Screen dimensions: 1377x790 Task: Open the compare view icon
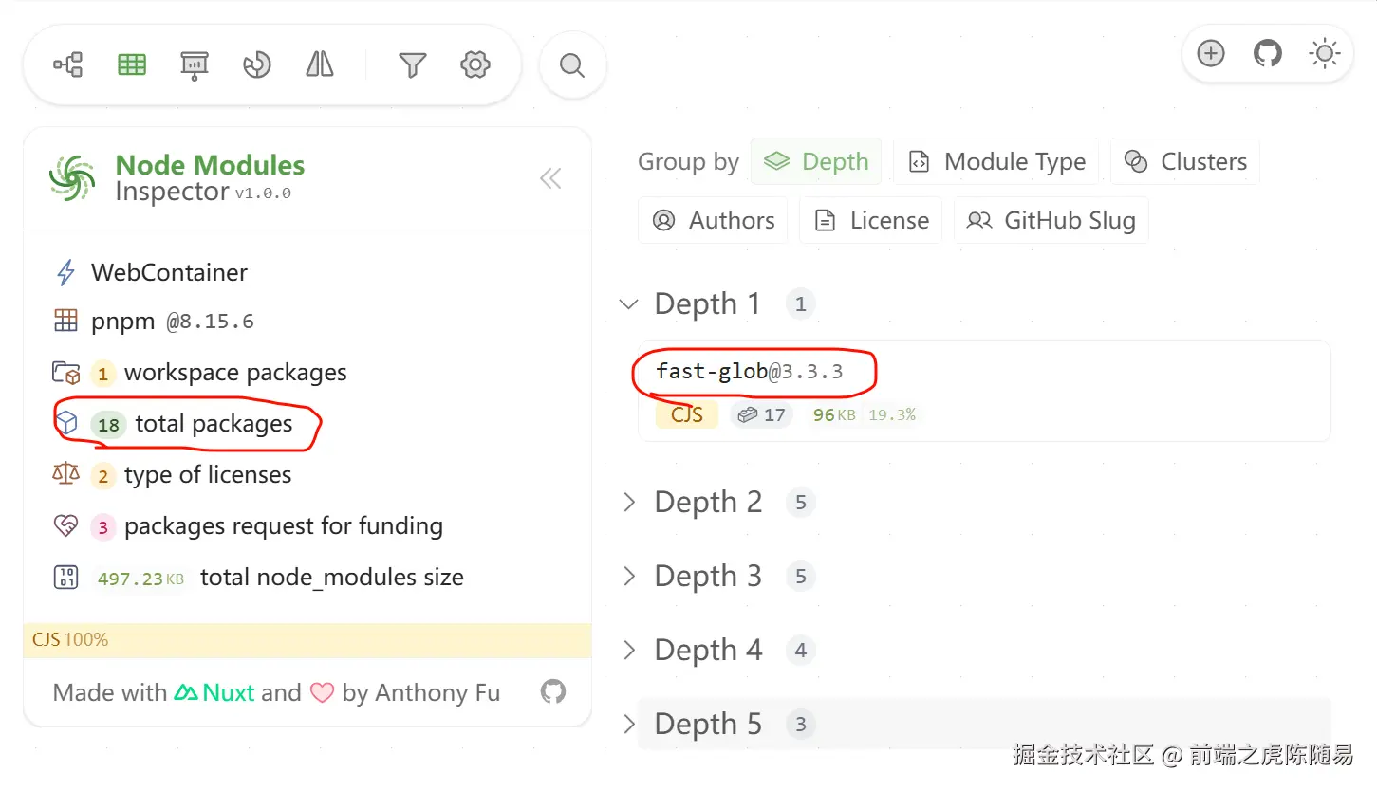[320, 64]
